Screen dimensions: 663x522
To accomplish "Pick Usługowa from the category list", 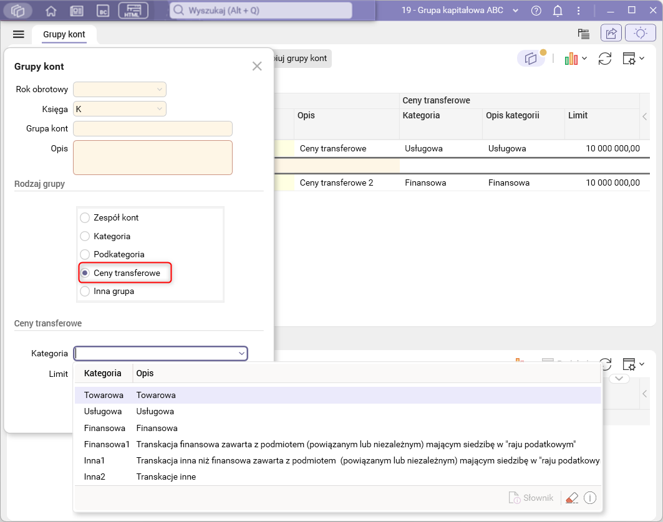I will [x=103, y=411].
